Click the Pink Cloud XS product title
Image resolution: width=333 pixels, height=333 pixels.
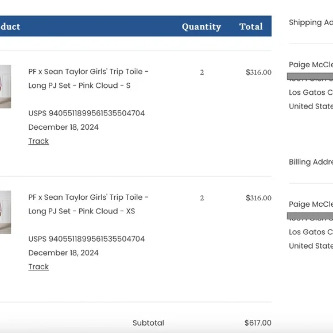click(88, 204)
